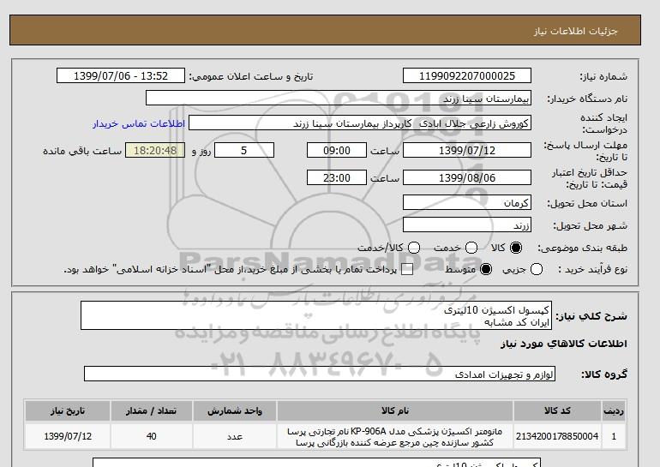Click the delivery city field زرند
Image resolution: width=660 pixels, height=467 pixels.
coord(467,225)
